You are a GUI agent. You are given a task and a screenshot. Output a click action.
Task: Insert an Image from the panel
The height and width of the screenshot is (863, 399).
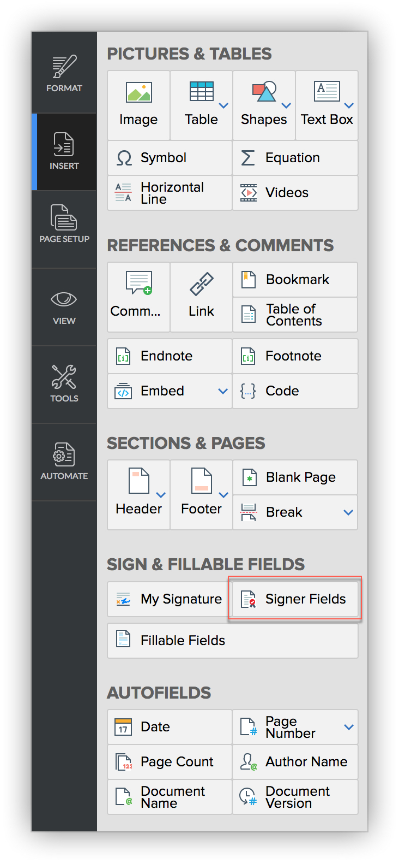click(138, 105)
